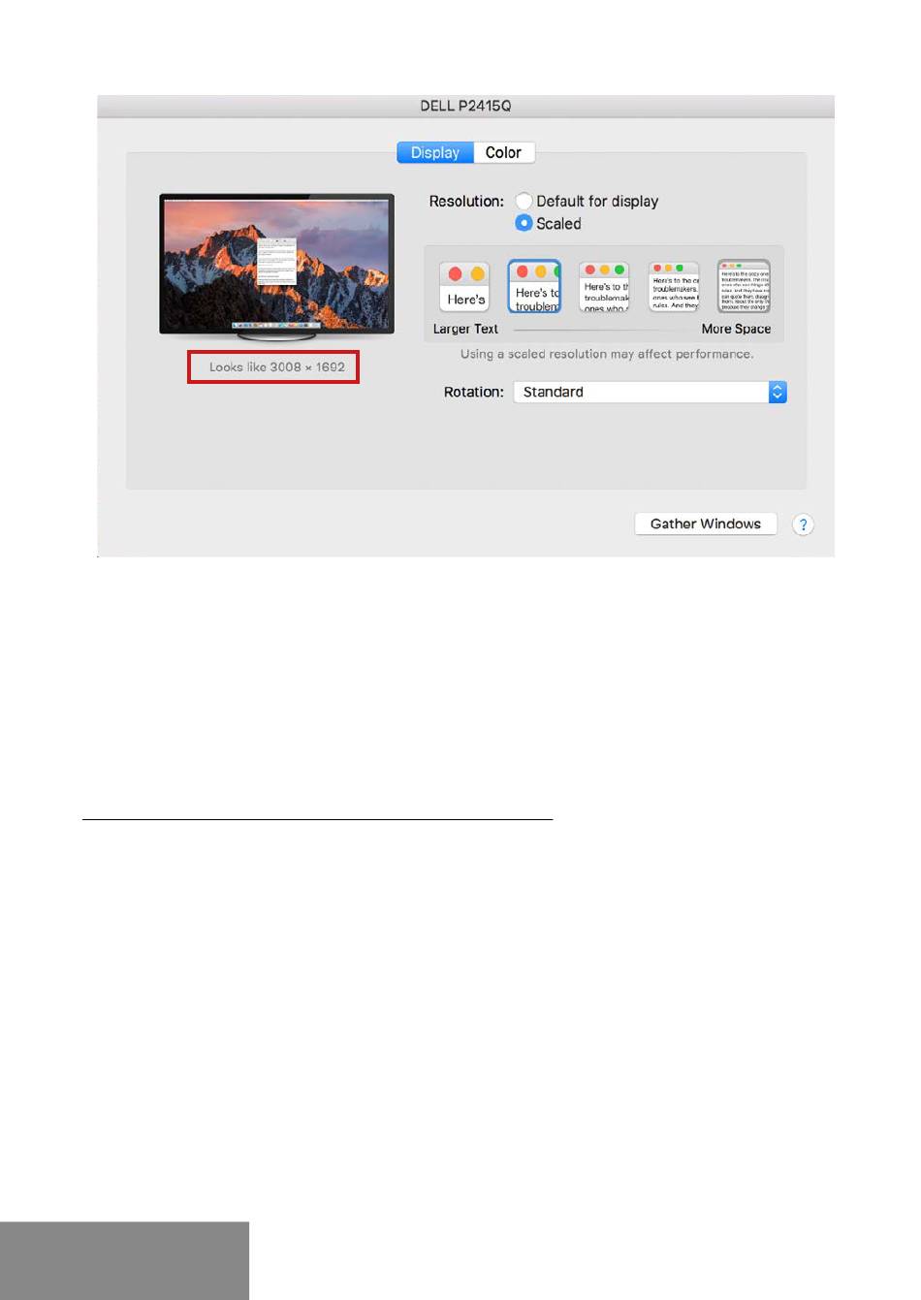Open help with the question mark button
The image size is (921, 1300).
pyautogui.click(x=803, y=524)
